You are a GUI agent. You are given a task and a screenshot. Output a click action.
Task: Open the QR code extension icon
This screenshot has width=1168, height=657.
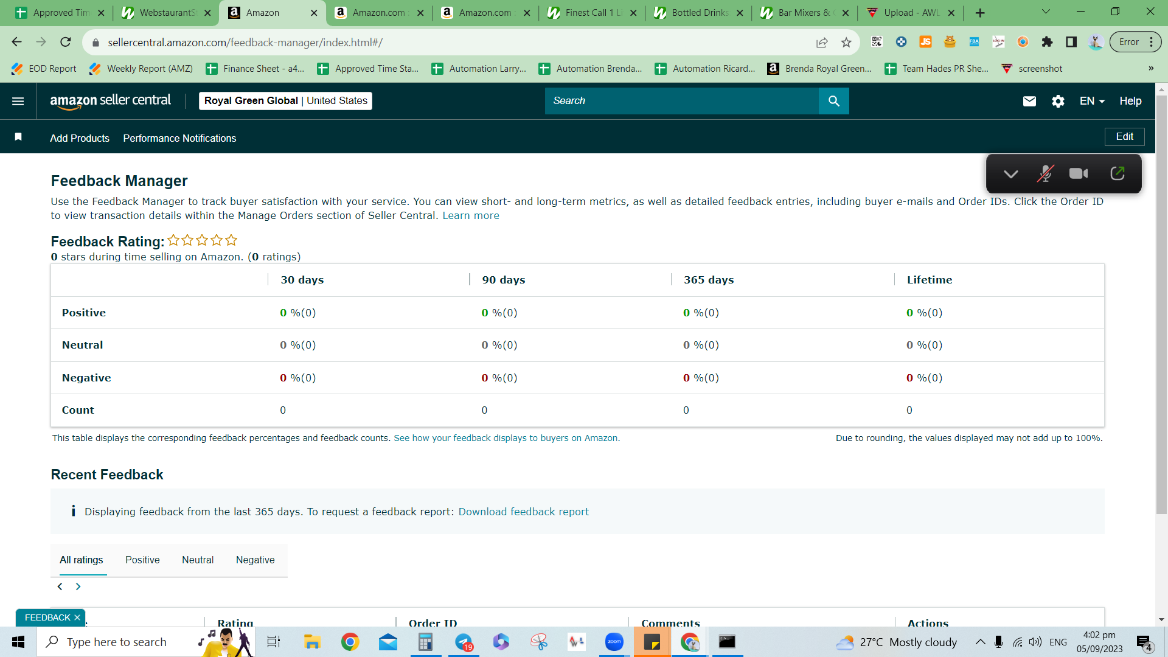tap(877, 41)
